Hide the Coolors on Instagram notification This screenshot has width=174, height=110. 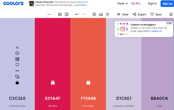tap(169, 23)
